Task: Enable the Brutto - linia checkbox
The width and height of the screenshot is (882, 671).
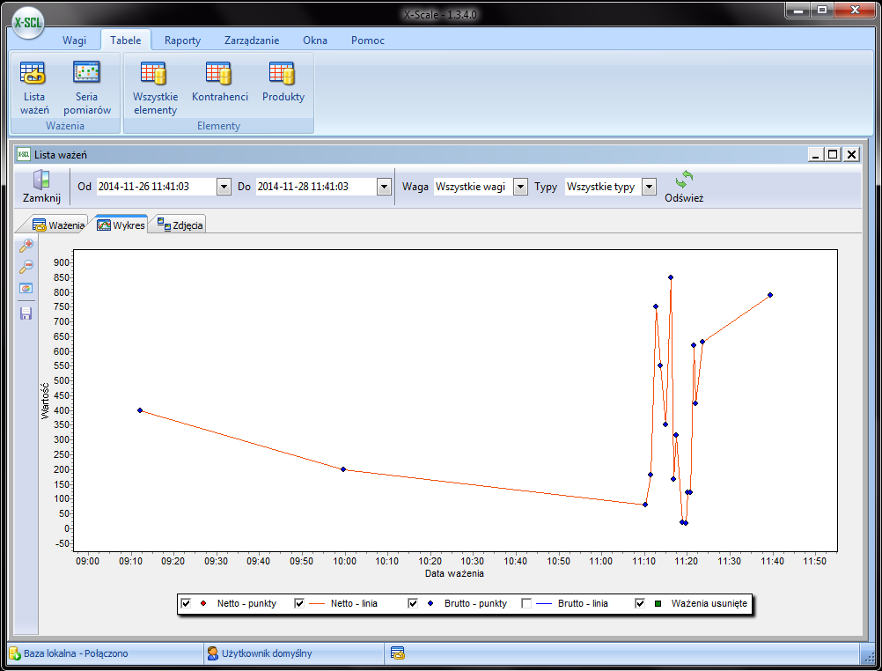Action: coord(526,603)
